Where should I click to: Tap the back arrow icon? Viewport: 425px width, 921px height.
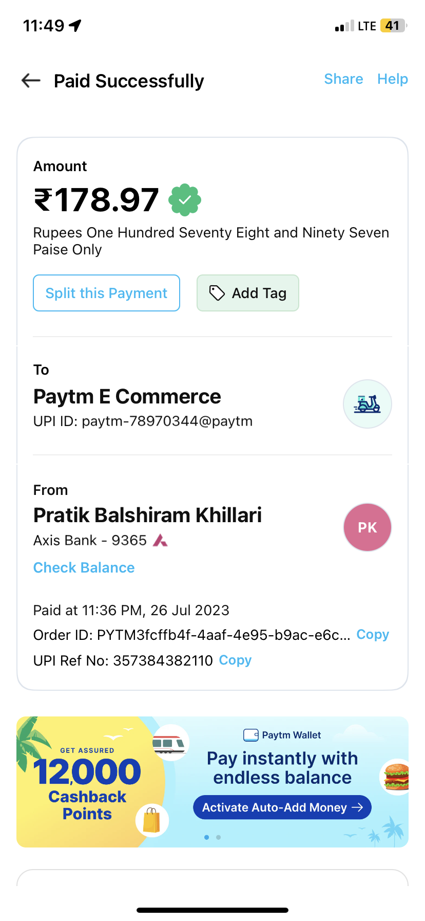click(31, 80)
